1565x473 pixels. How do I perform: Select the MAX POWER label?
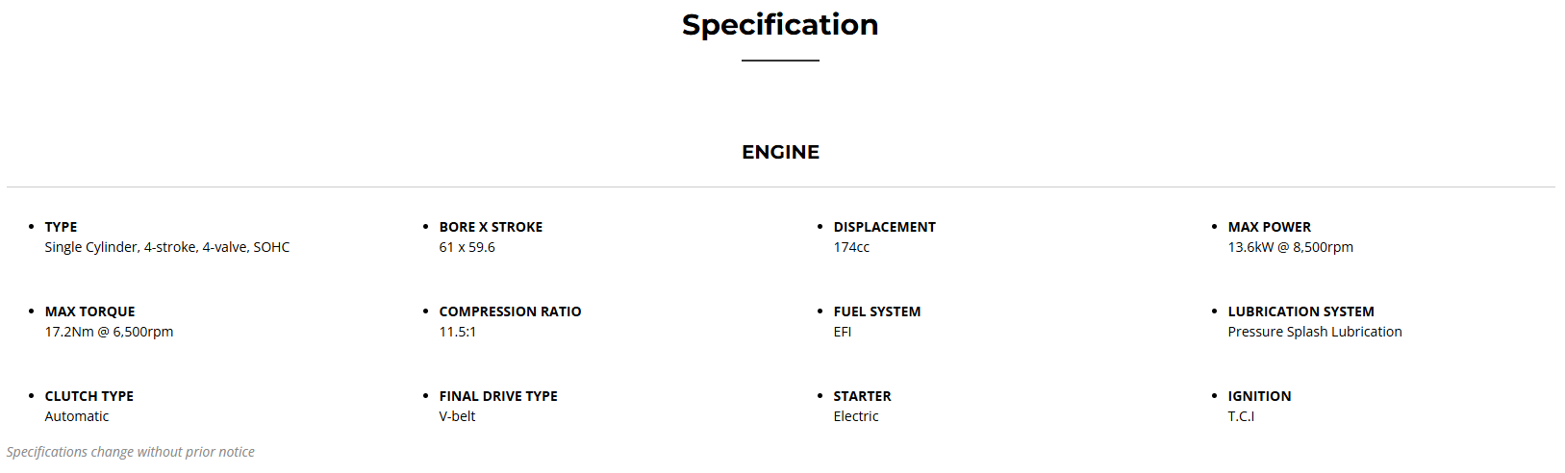(1269, 227)
